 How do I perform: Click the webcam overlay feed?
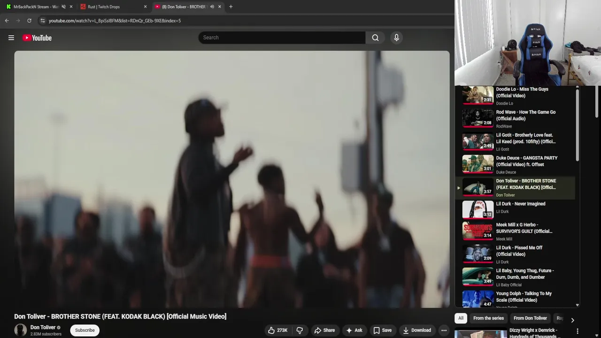[x=528, y=43]
